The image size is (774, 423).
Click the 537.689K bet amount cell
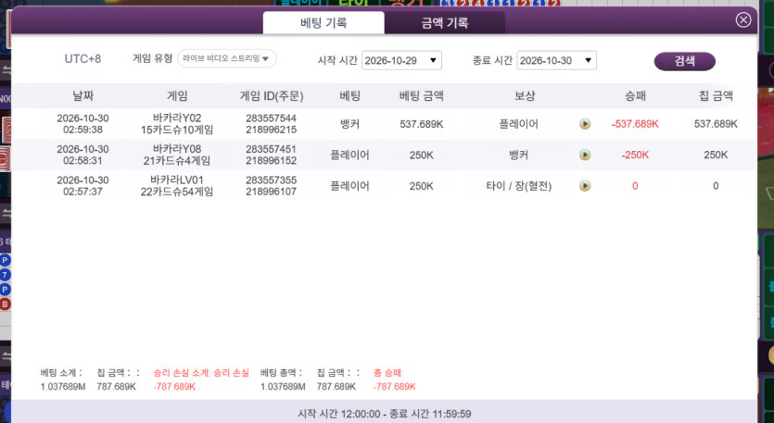422,124
